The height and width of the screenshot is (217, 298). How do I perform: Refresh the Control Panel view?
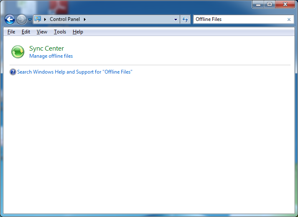[x=185, y=19]
